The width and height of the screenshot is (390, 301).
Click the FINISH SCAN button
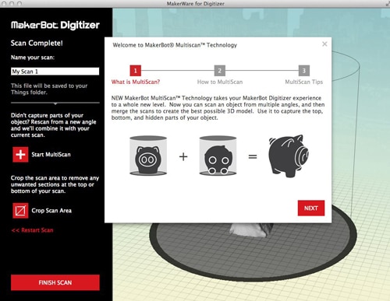tap(55, 282)
